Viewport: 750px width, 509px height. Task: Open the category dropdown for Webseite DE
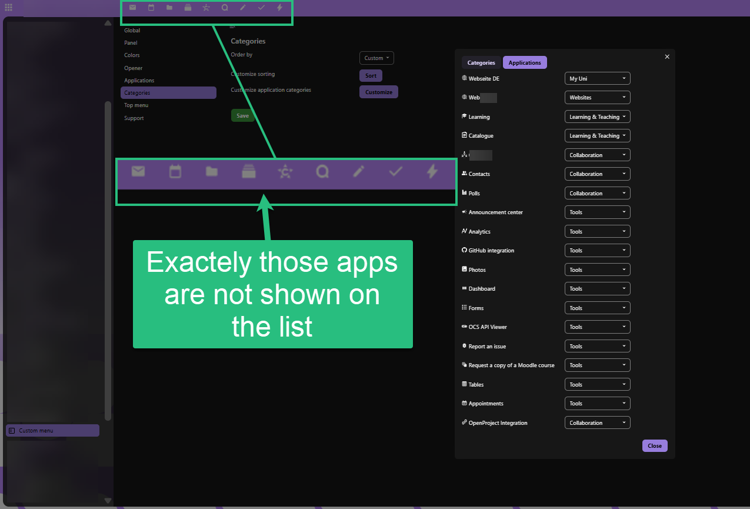pos(597,78)
